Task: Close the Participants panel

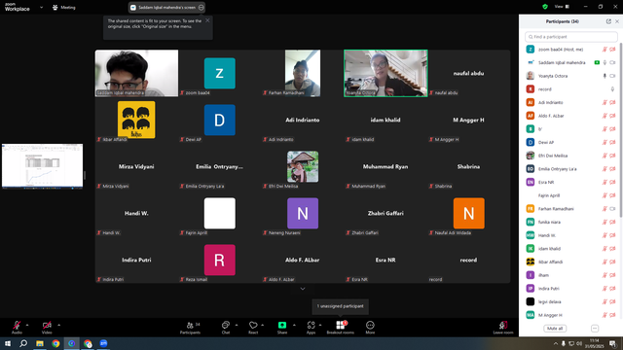Action: (x=617, y=21)
